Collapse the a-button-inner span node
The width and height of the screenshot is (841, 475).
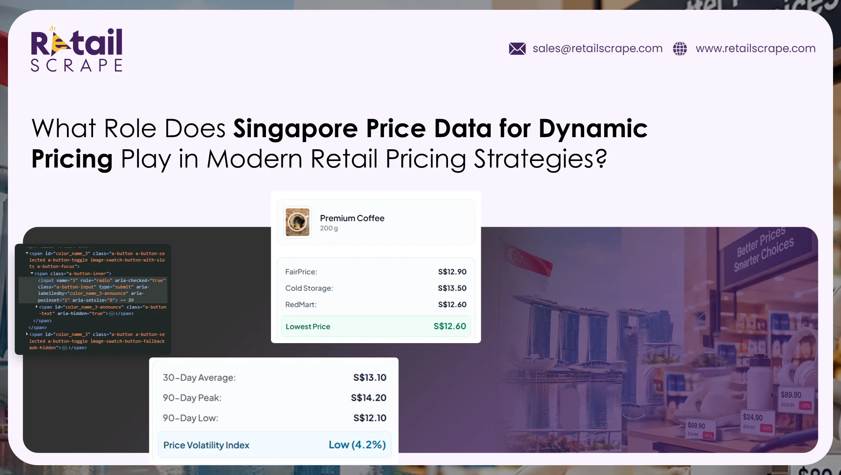pyautogui.click(x=32, y=273)
